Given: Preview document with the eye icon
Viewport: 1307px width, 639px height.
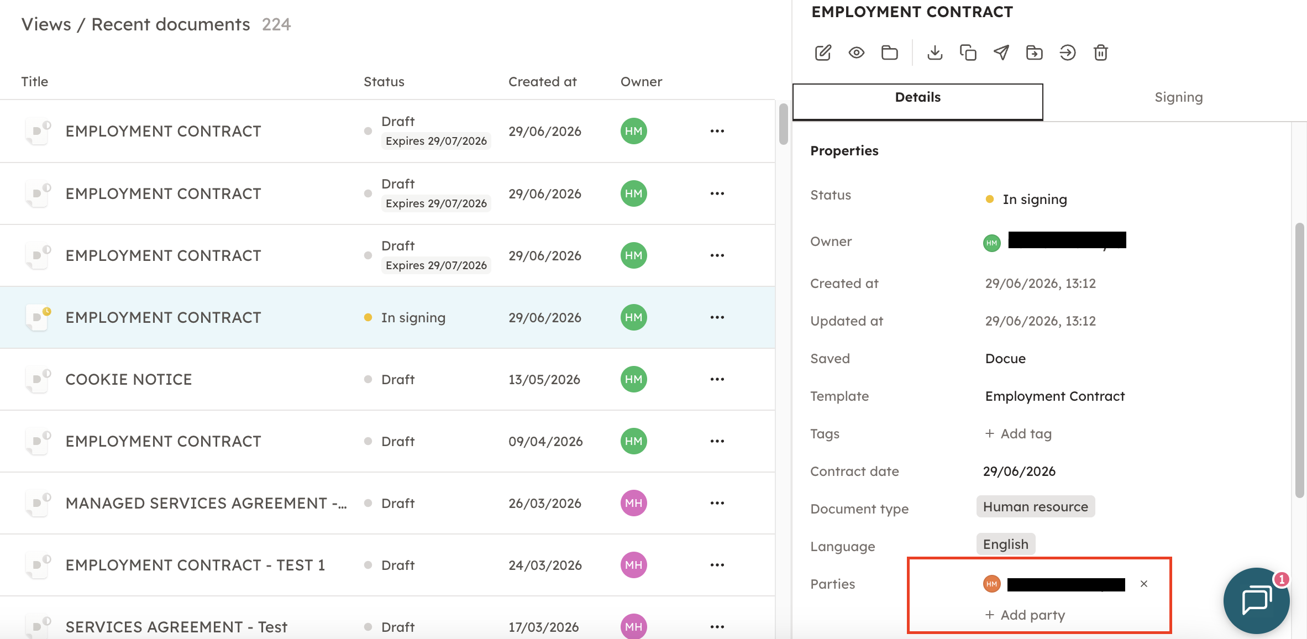Looking at the screenshot, I should point(857,53).
